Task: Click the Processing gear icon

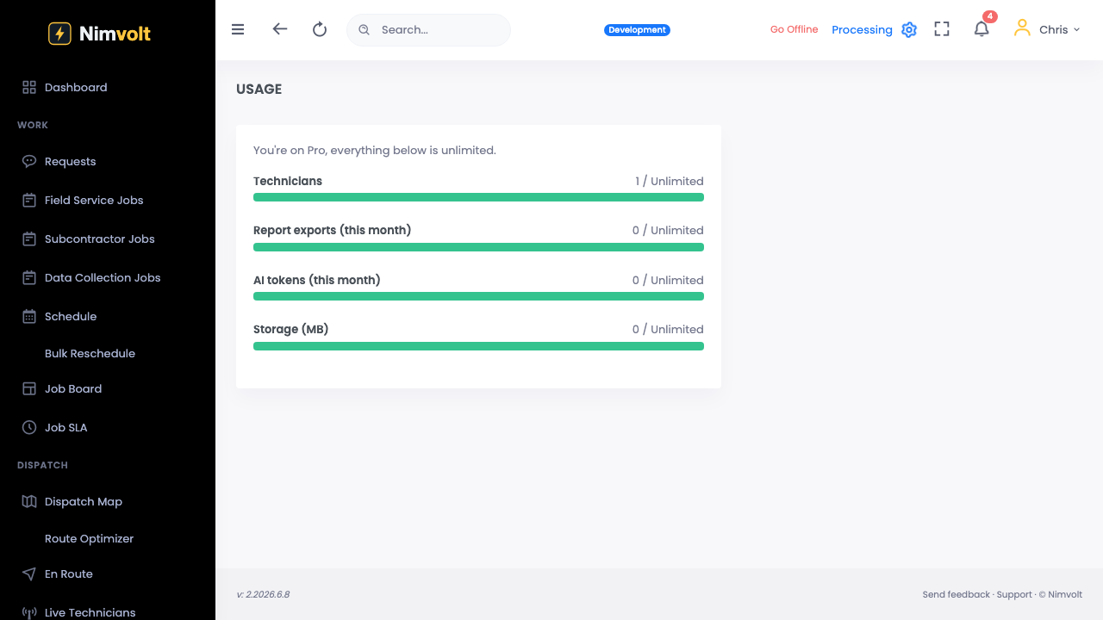Action: pos(909,30)
